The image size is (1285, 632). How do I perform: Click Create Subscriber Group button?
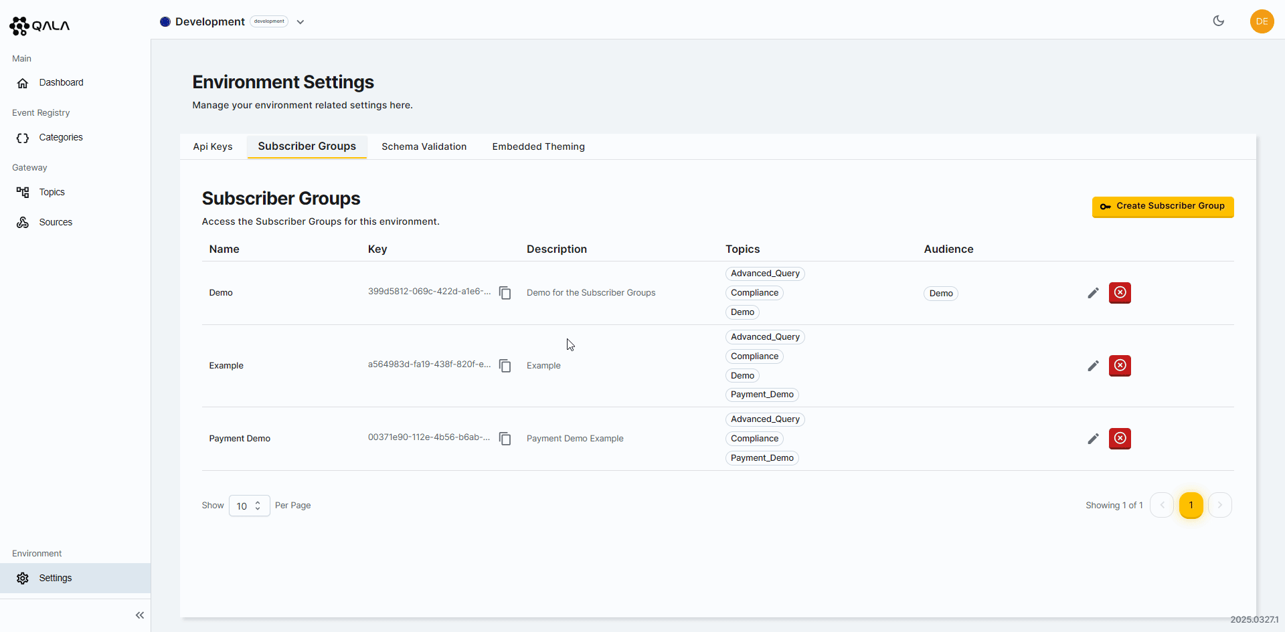1163,207
